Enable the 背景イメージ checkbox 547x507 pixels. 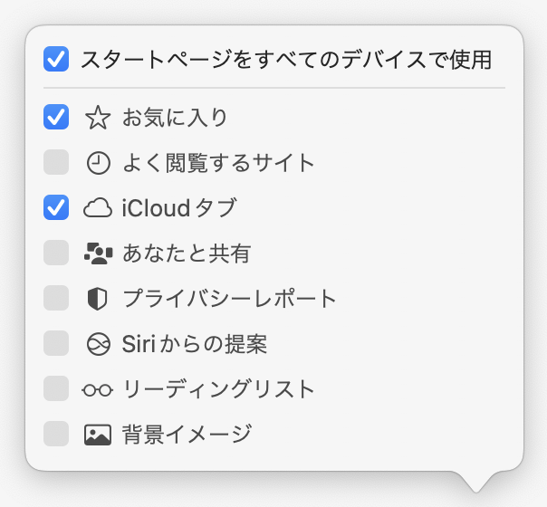pos(56,434)
